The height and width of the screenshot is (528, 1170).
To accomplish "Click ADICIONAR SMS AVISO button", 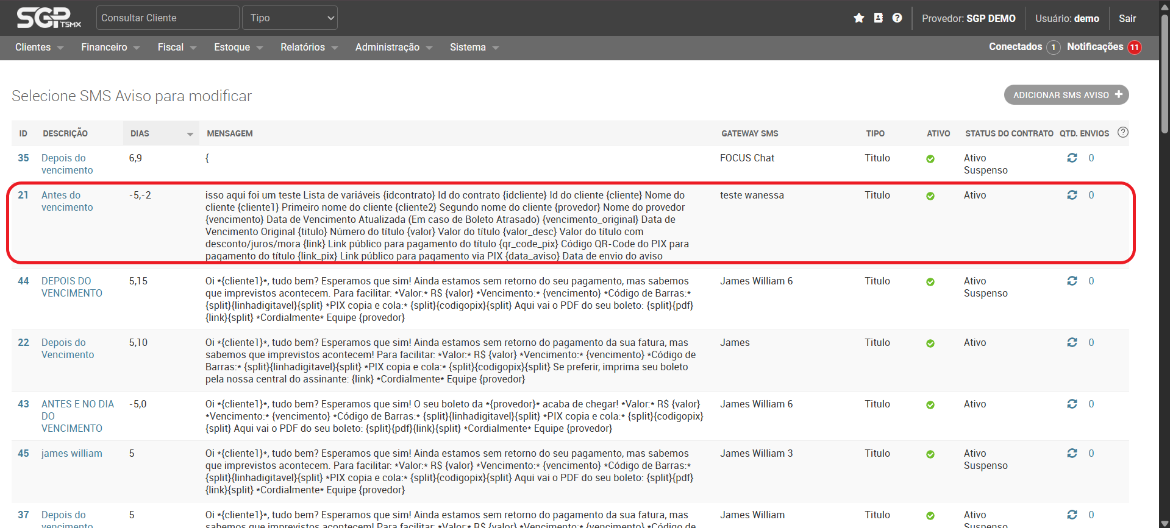I will (1066, 95).
